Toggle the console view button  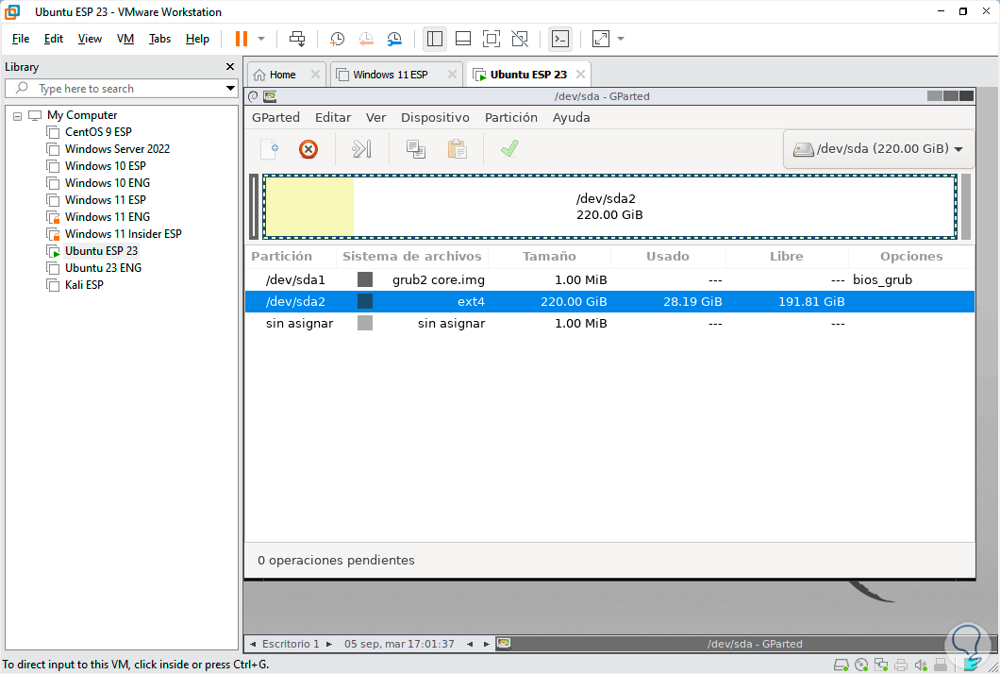560,39
